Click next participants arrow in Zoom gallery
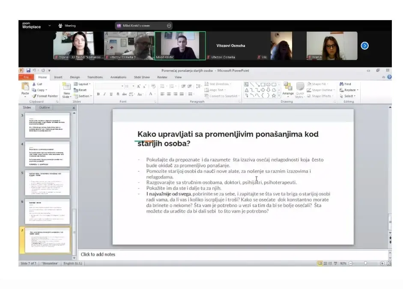The image size is (403, 289). pos(364,46)
